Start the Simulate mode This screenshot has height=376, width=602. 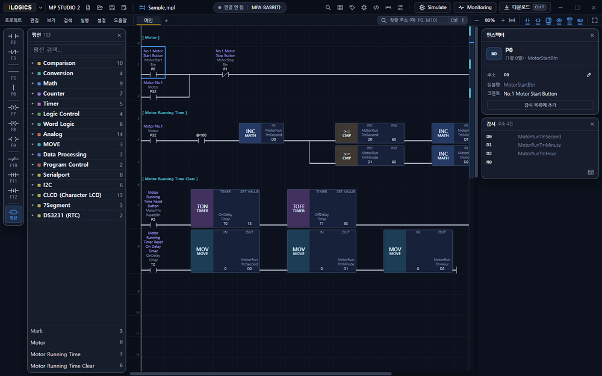(433, 7)
